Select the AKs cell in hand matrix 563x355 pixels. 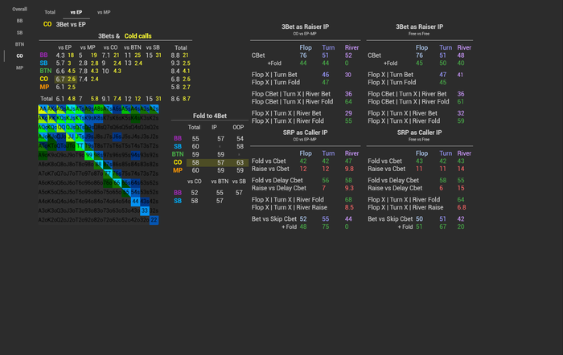pyautogui.click(x=52, y=108)
